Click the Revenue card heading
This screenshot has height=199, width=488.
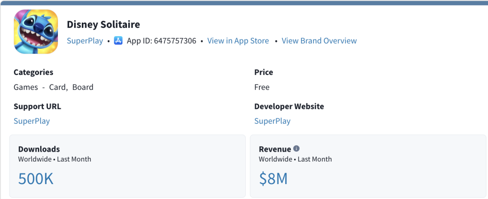[275, 149]
